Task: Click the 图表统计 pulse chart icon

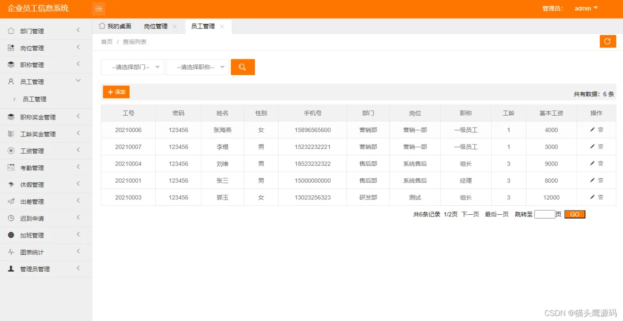Action: [11, 252]
